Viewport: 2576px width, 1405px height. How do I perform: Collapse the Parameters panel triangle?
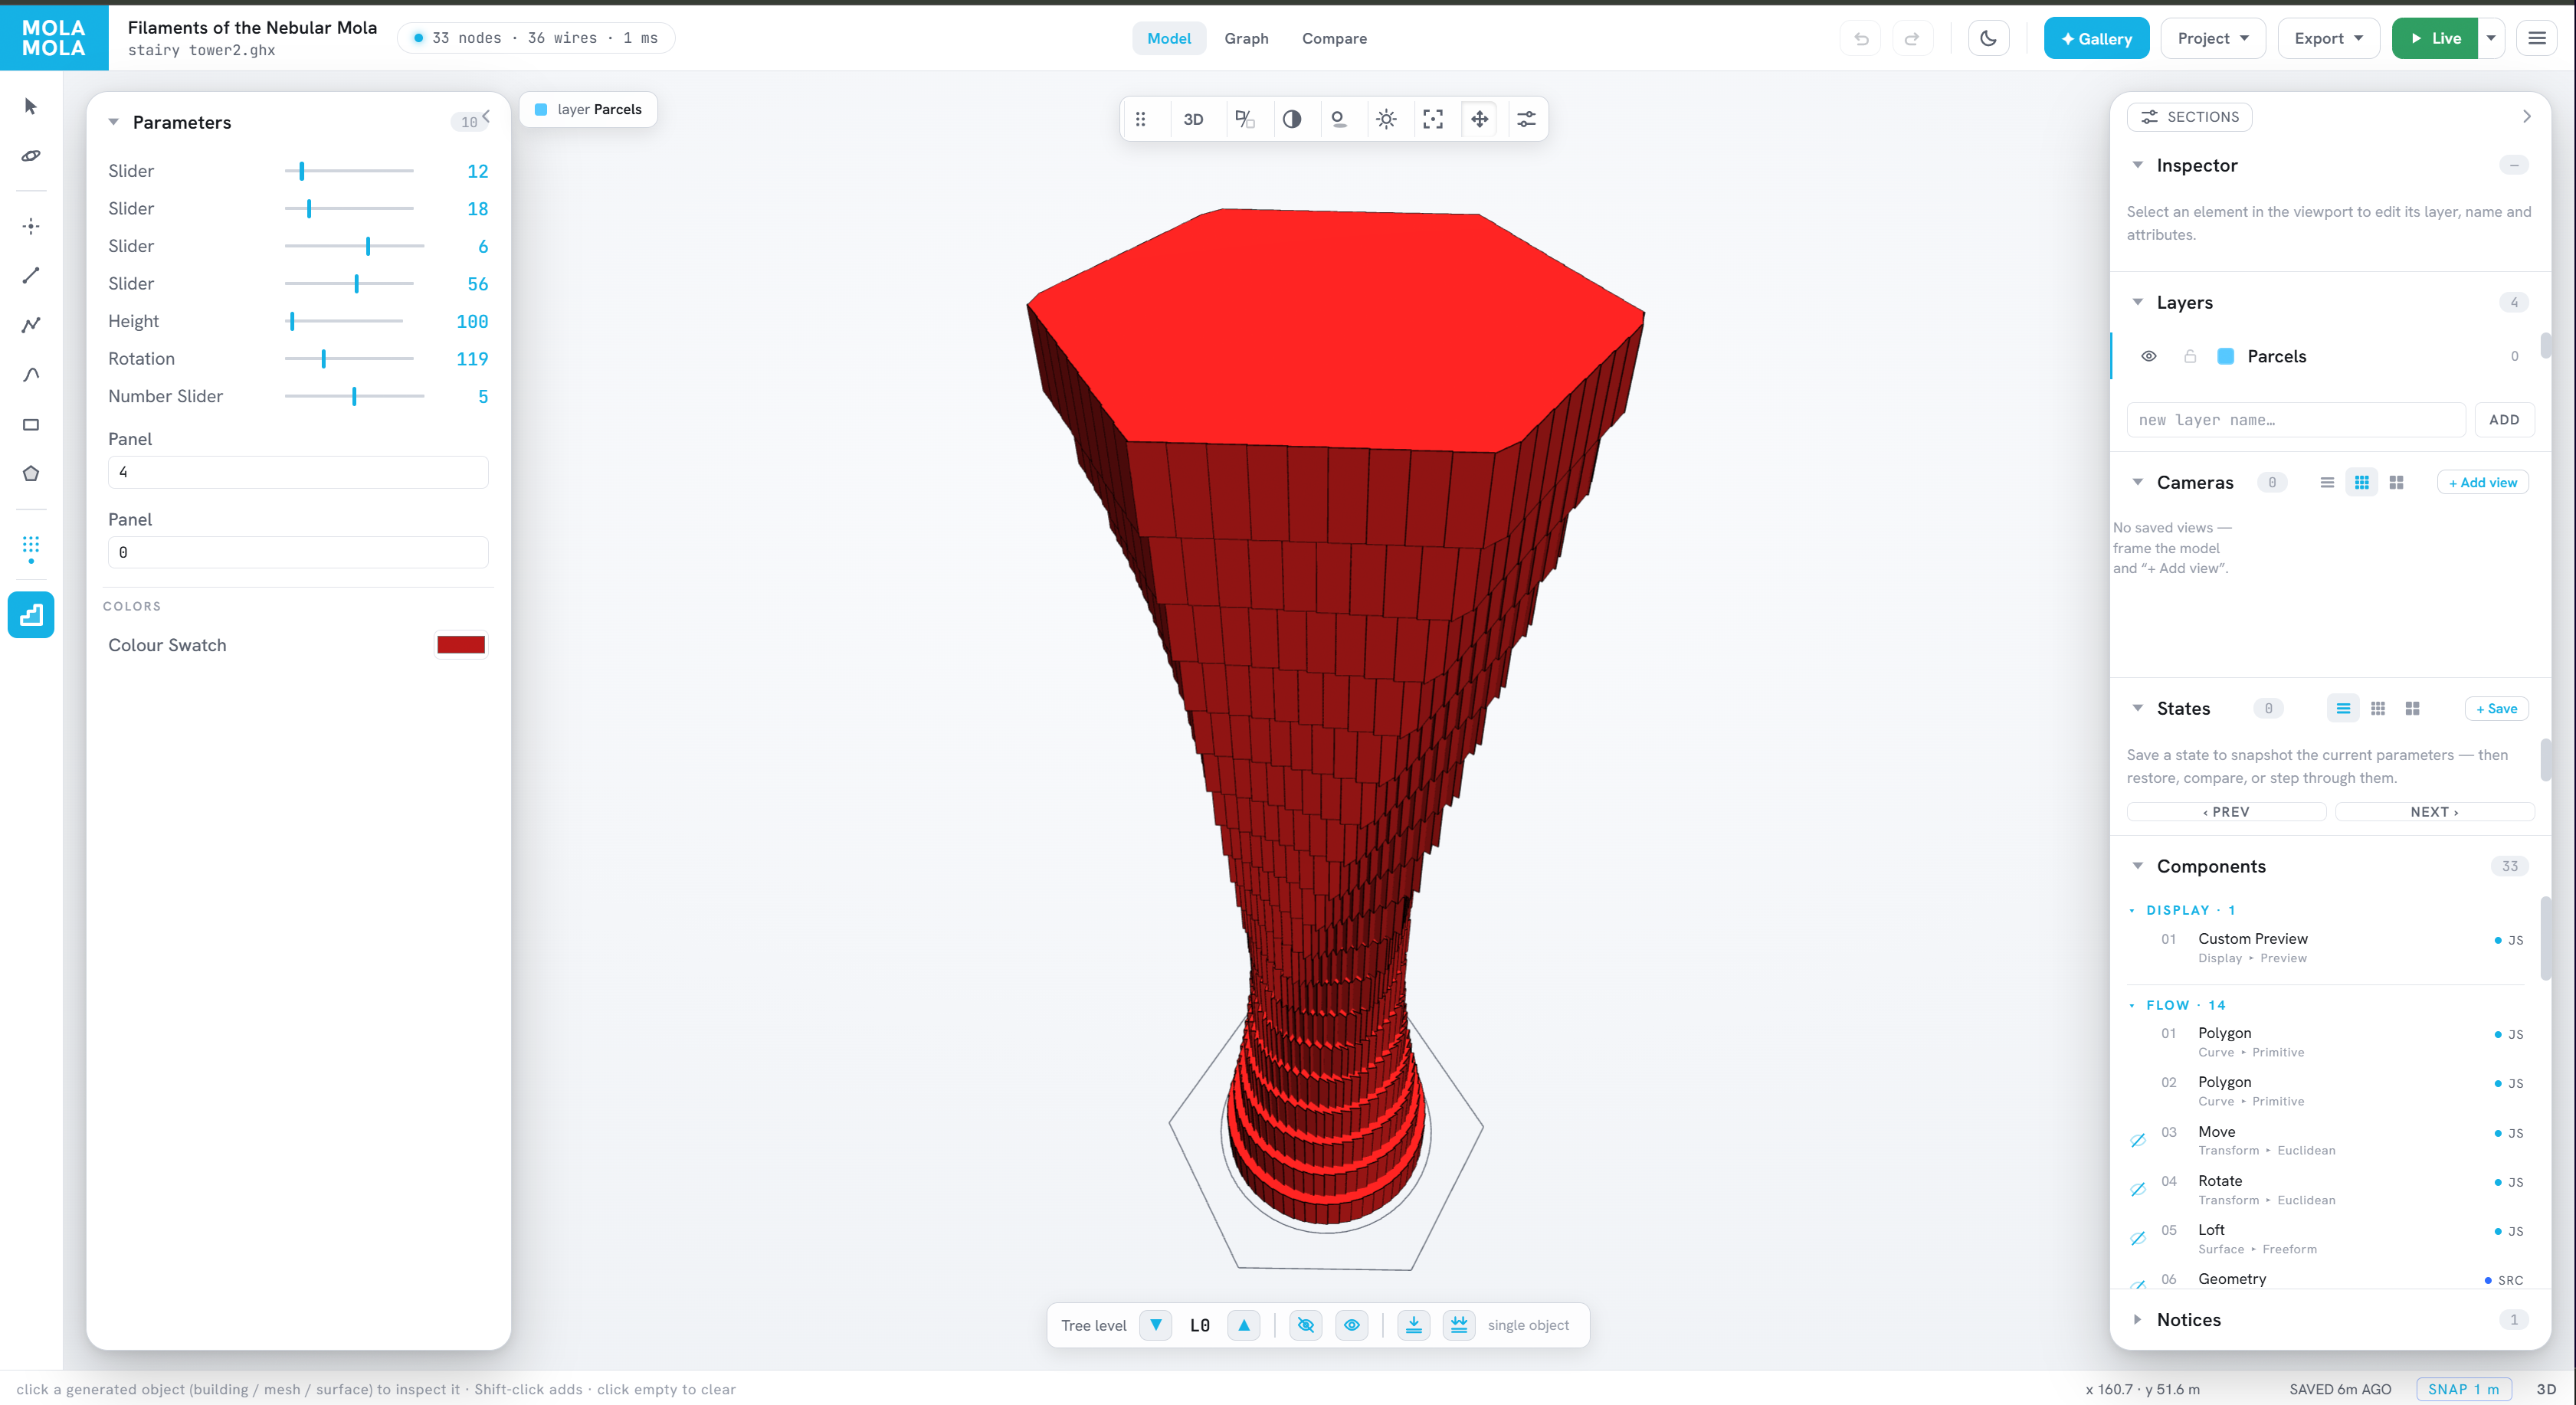(x=114, y=122)
